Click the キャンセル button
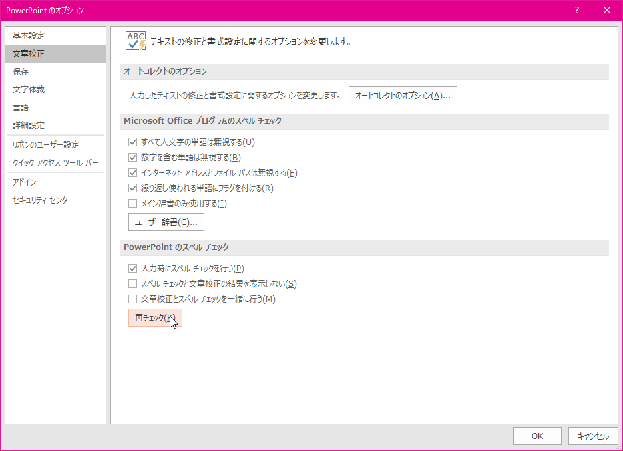The image size is (623, 451). click(x=593, y=436)
